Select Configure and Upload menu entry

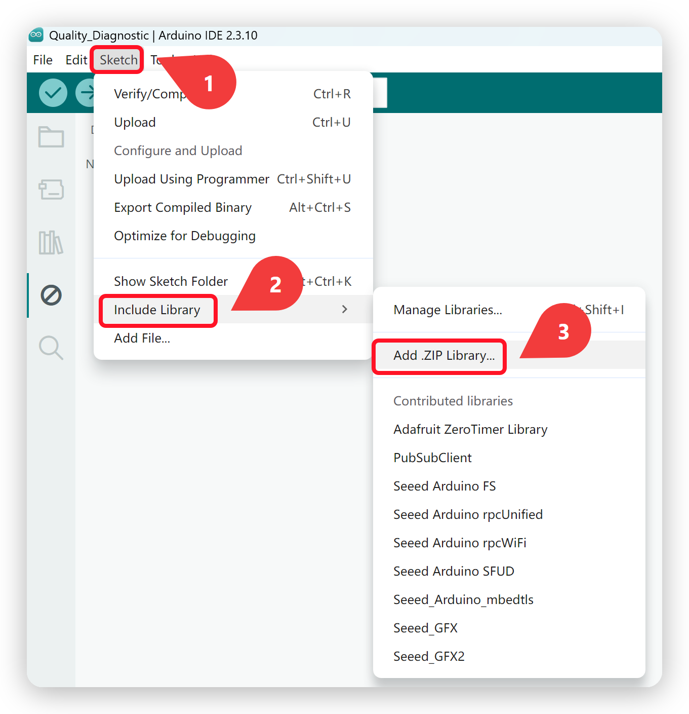click(233, 151)
